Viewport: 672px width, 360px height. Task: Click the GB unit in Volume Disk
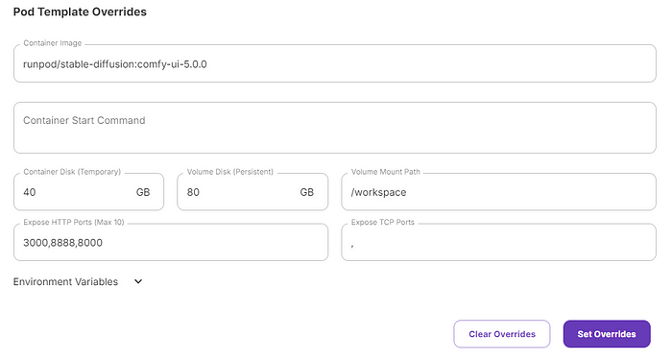point(307,192)
